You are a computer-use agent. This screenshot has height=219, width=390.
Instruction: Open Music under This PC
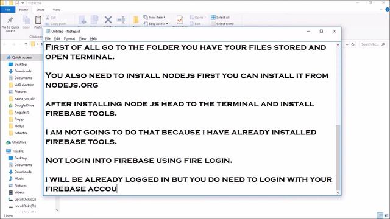[x=19, y=178]
